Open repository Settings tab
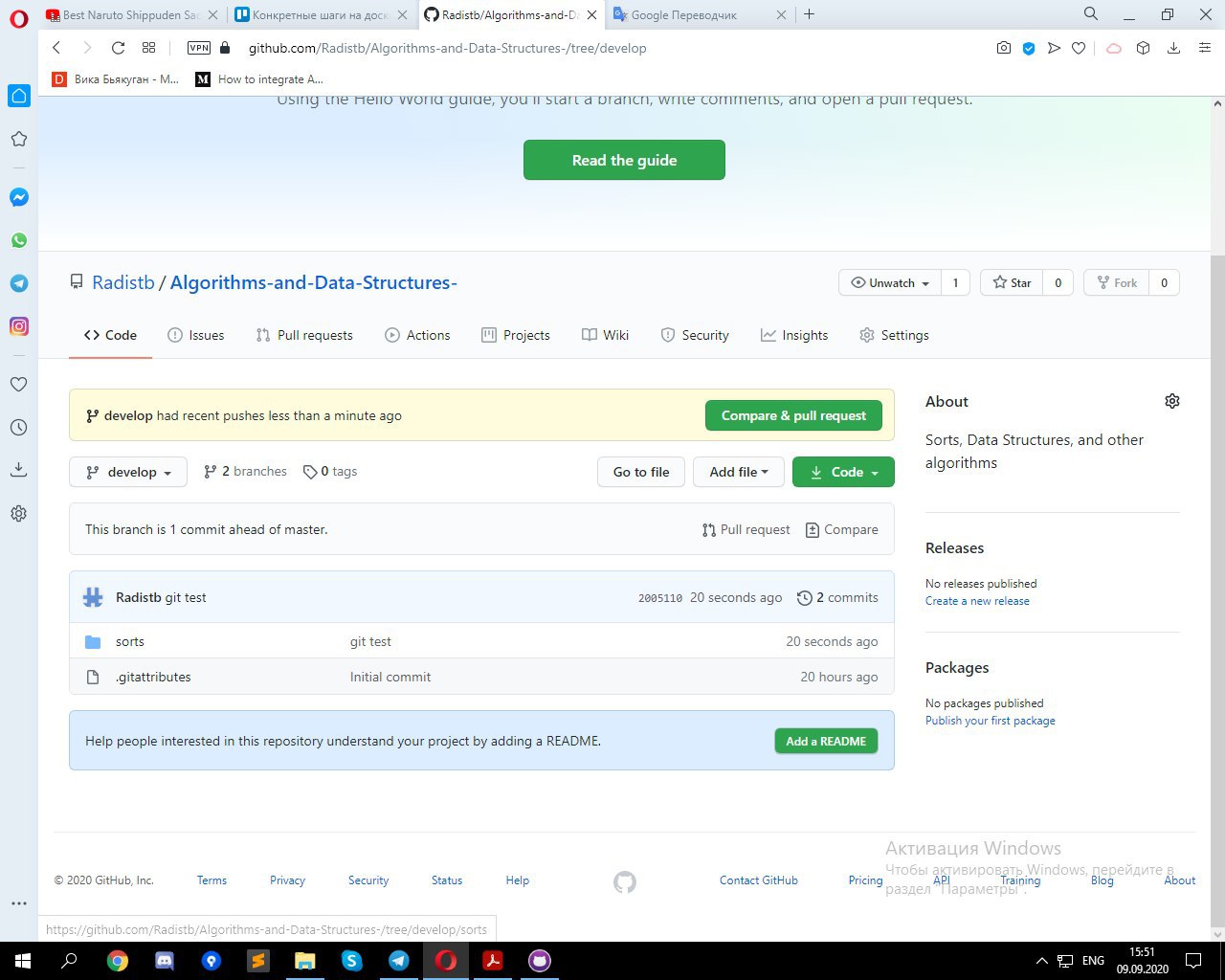The width and height of the screenshot is (1225, 980). tap(894, 335)
